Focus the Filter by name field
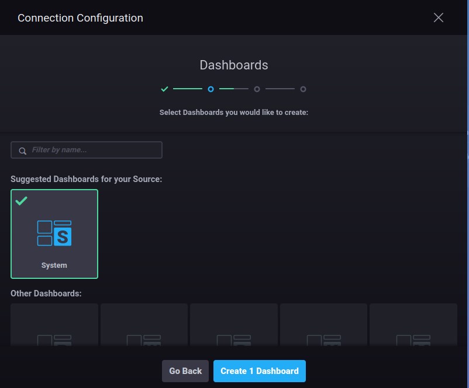This screenshot has height=388, width=469. pos(94,150)
